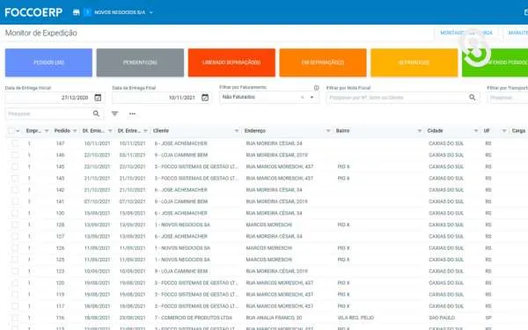The width and height of the screenshot is (528, 330).
Task: Check the row for pedido 126
Action: click(15, 248)
